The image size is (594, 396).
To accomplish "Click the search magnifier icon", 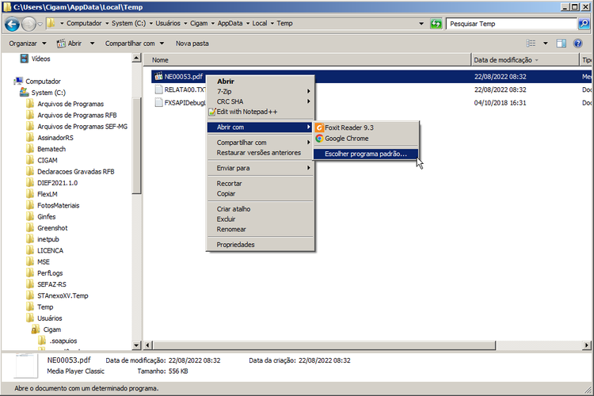I will (584, 24).
